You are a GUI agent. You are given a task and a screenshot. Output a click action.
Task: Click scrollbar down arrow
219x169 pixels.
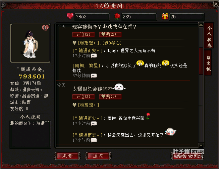201,146
